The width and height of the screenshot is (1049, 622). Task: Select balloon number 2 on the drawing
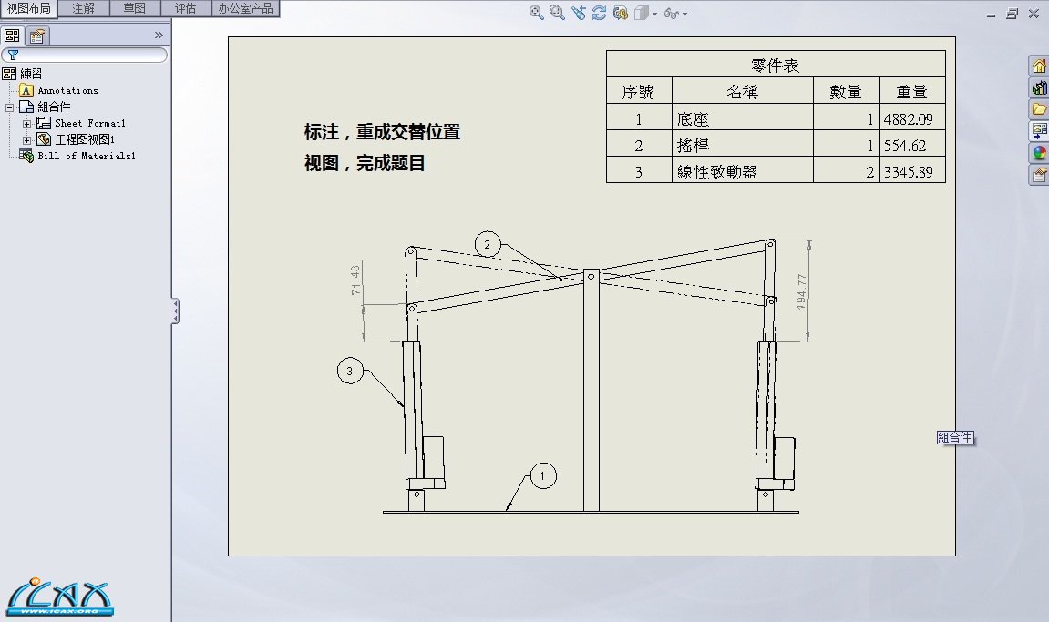pyautogui.click(x=487, y=244)
